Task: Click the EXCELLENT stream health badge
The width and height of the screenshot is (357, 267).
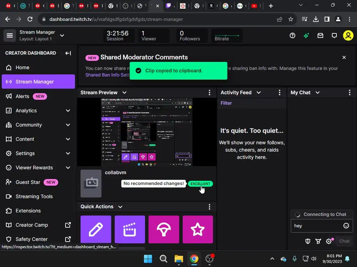Action: 200,184
